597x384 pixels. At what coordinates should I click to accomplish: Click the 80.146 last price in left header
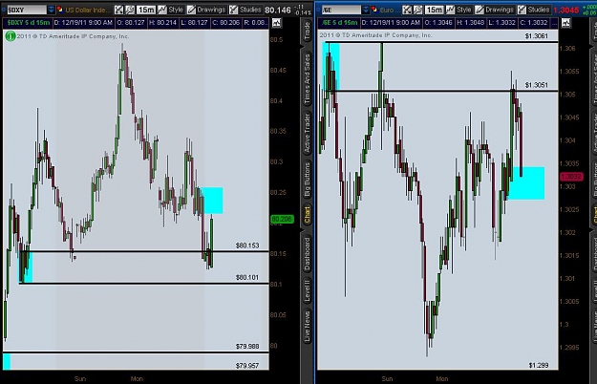pos(278,10)
